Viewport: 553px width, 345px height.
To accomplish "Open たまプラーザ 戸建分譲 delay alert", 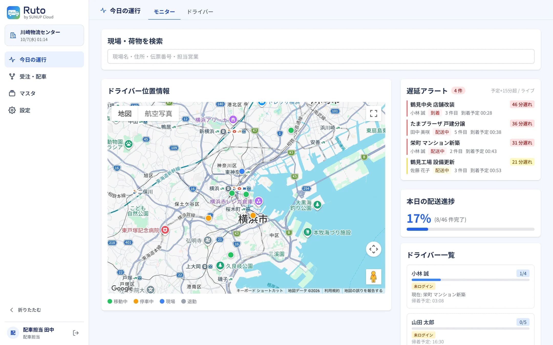I will [471, 128].
